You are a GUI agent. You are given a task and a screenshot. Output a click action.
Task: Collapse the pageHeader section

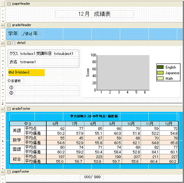click(x=9, y=4)
